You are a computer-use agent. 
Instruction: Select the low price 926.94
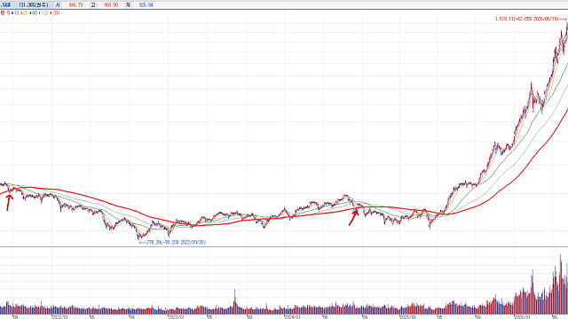(x=146, y=5)
